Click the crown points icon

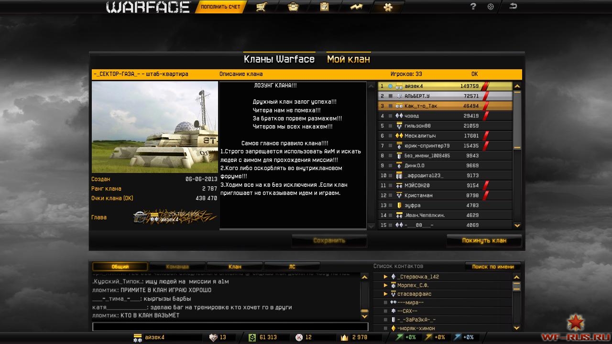tap(344, 337)
